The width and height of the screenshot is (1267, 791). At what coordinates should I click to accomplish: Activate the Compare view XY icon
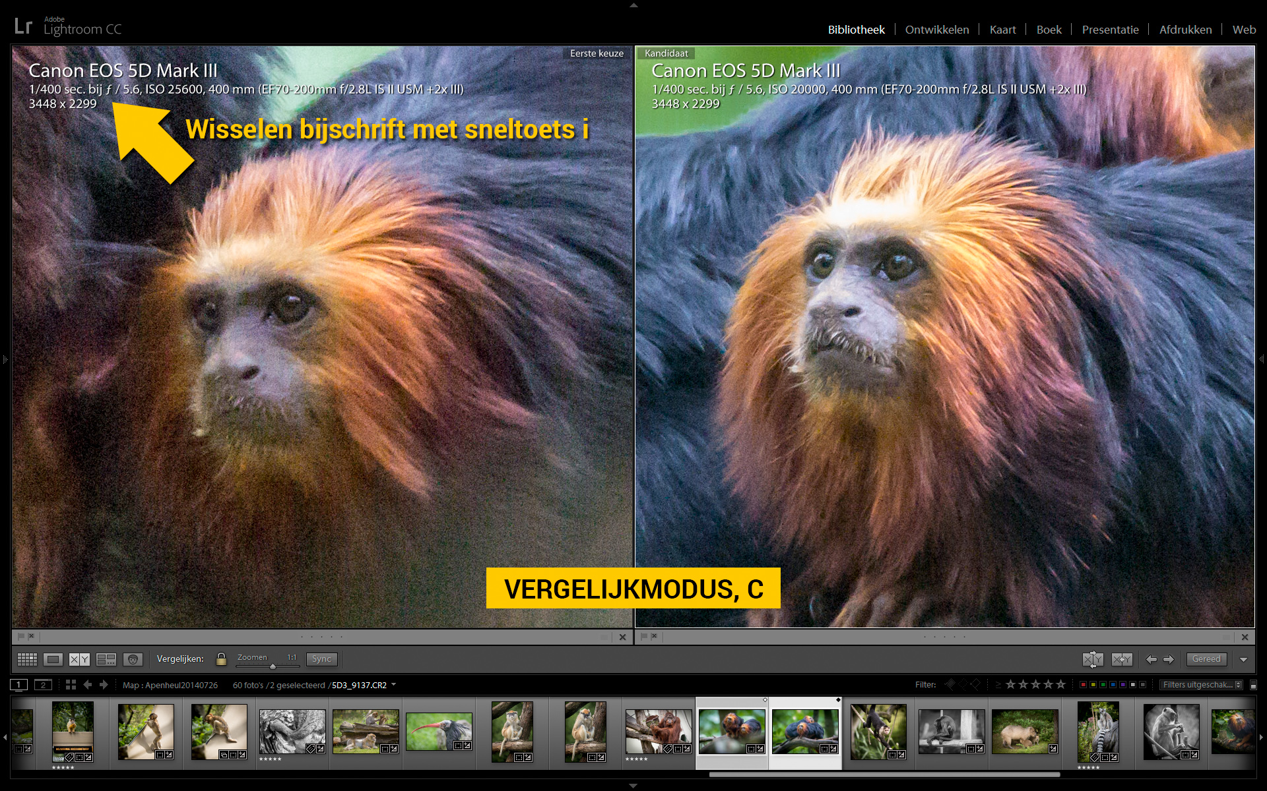[x=79, y=659]
